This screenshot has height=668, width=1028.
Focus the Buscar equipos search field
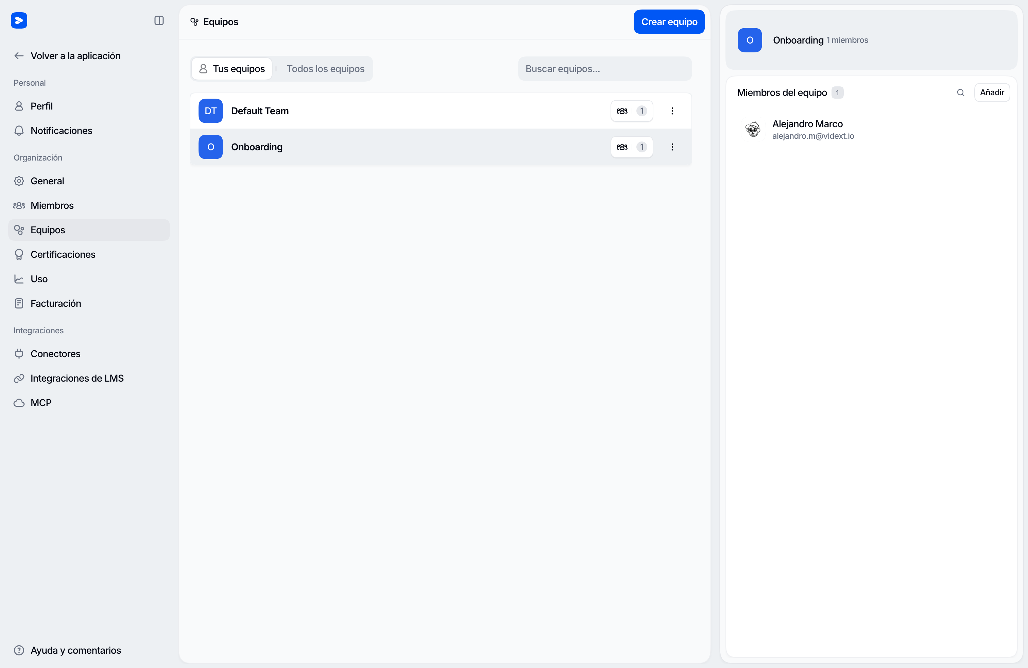[605, 69]
